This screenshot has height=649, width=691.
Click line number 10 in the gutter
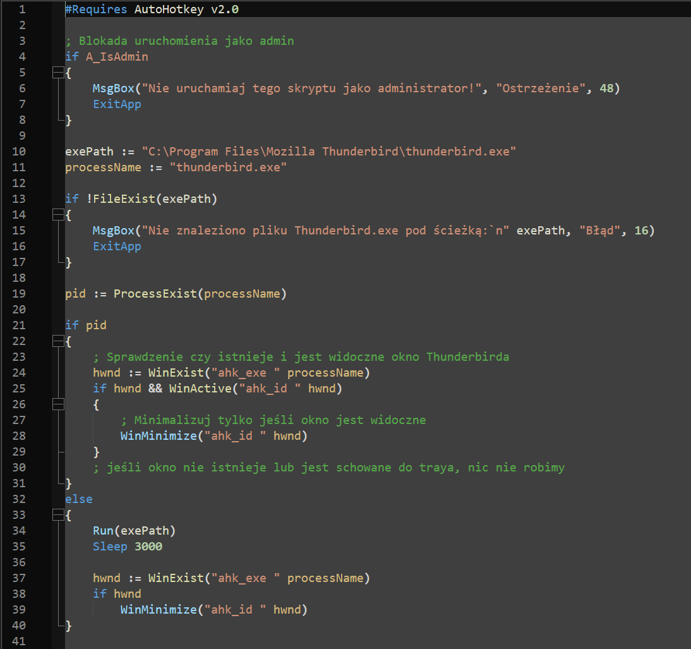[19, 152]
